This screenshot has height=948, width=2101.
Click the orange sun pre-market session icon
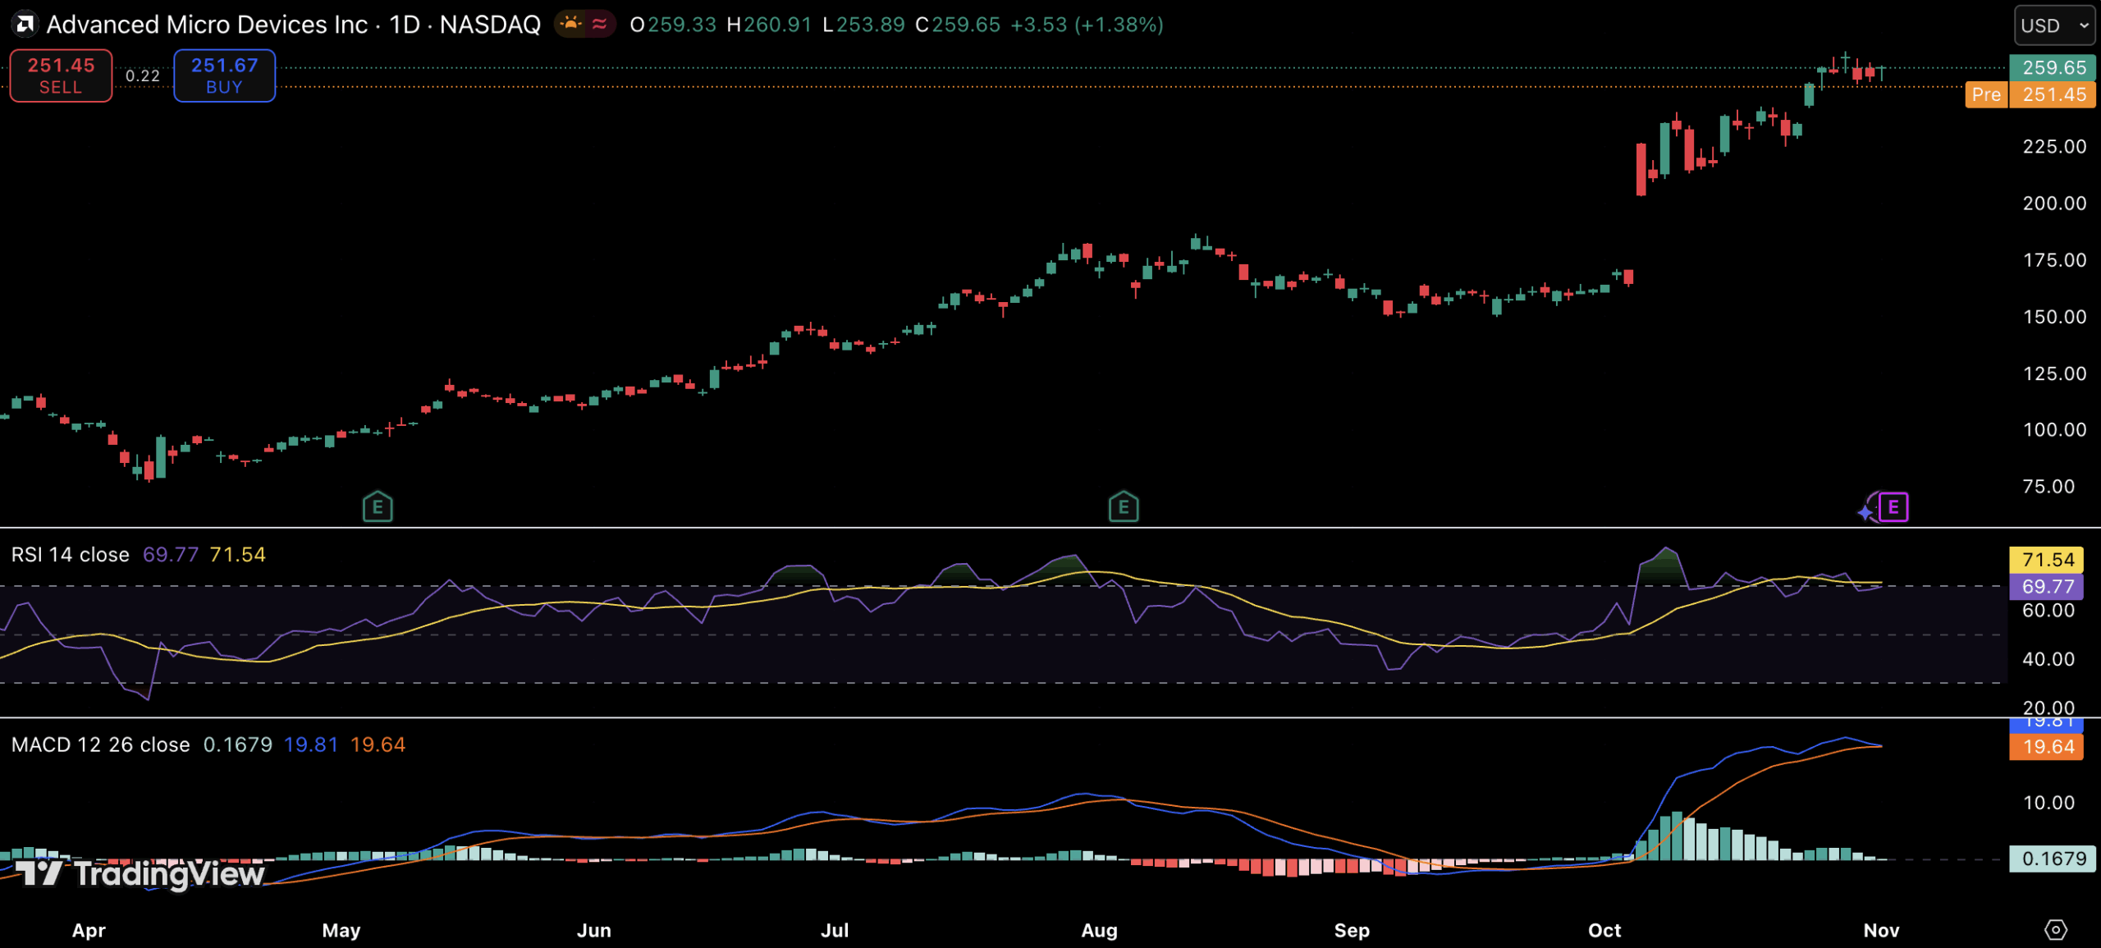(571, 24)
